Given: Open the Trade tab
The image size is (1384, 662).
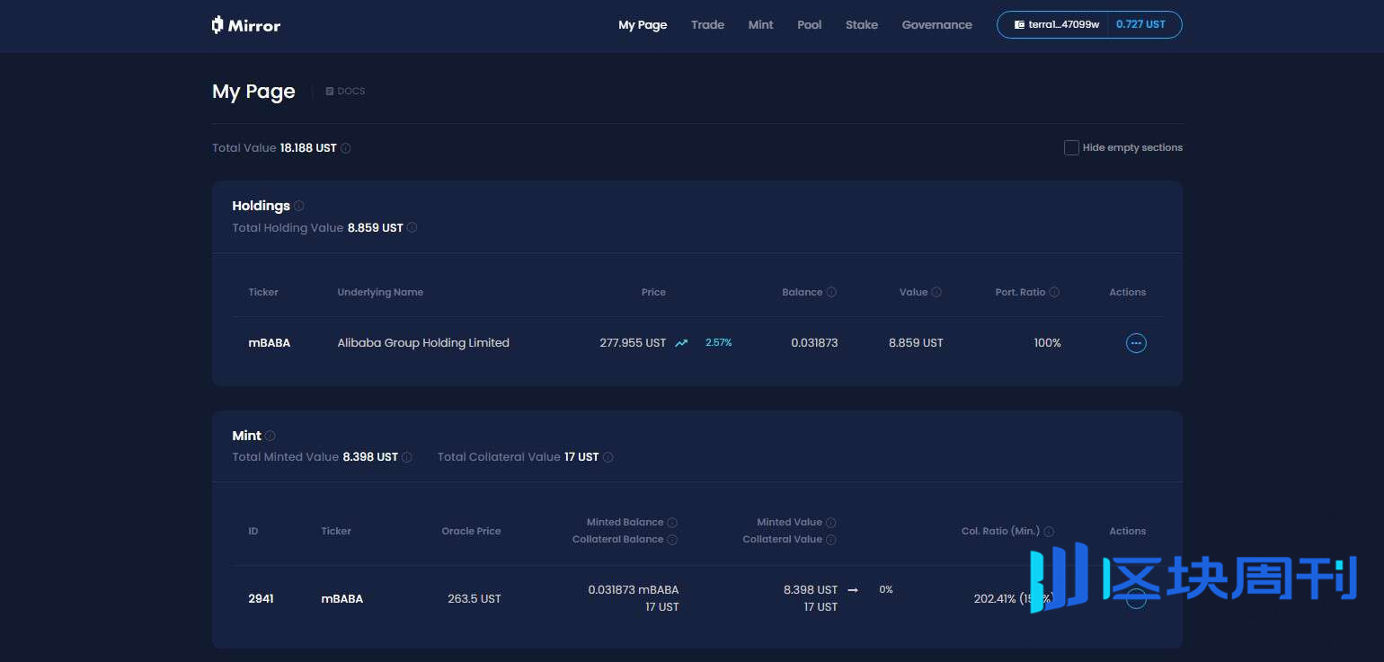Looking at the screenshot, I should click(x=707, y=25).
